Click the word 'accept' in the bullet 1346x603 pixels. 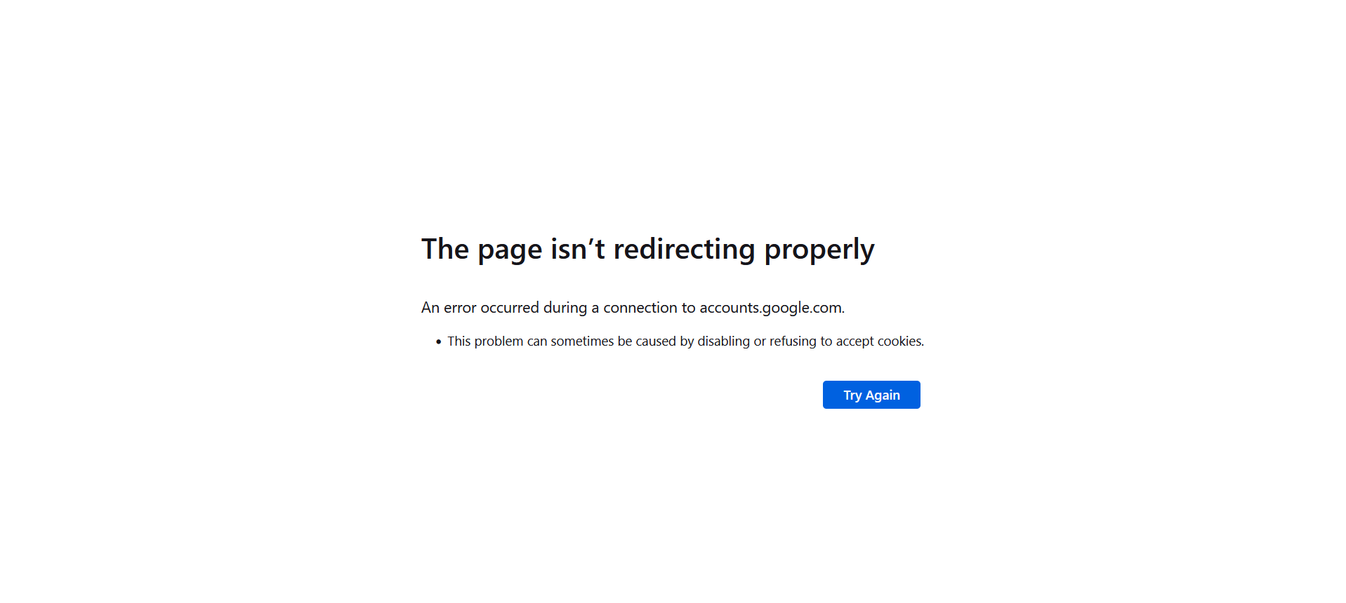coord(855,341)
